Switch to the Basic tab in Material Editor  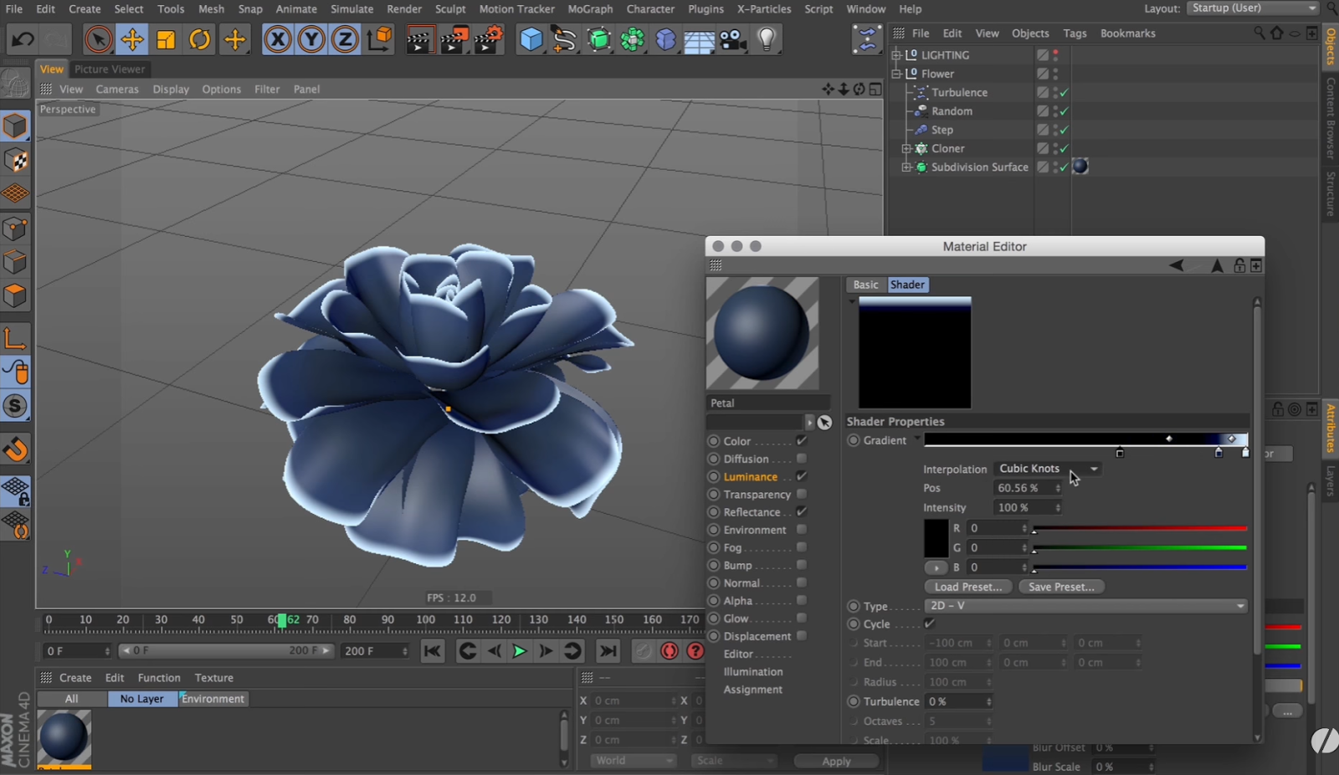(864, 285)
